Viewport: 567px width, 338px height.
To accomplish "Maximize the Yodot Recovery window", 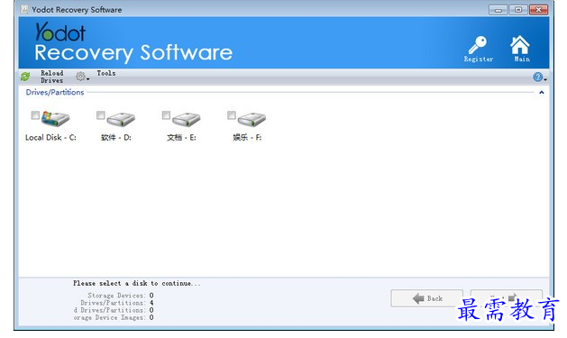I will [518, 10].
